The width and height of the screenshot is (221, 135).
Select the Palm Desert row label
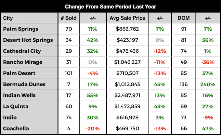(19, 73)
